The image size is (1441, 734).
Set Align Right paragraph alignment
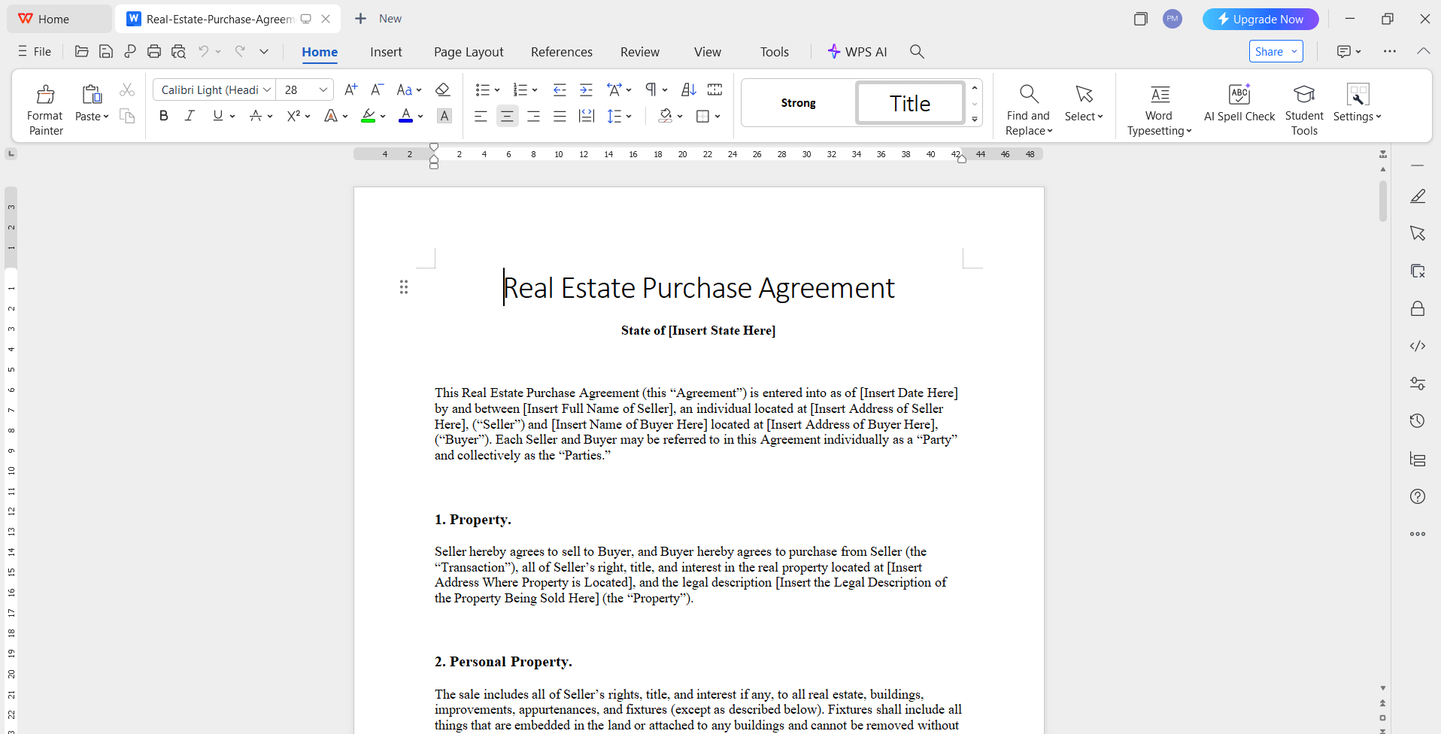pyautogui.click(x=533, y=116)
